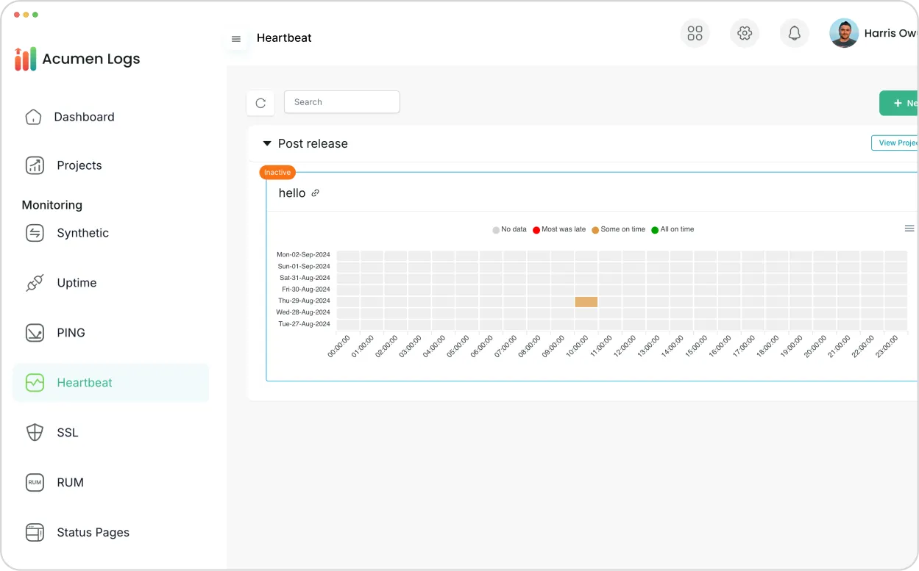Screen dimensions: 919x571
Task: Click the Harris user avatar
Action: point(844,33)
